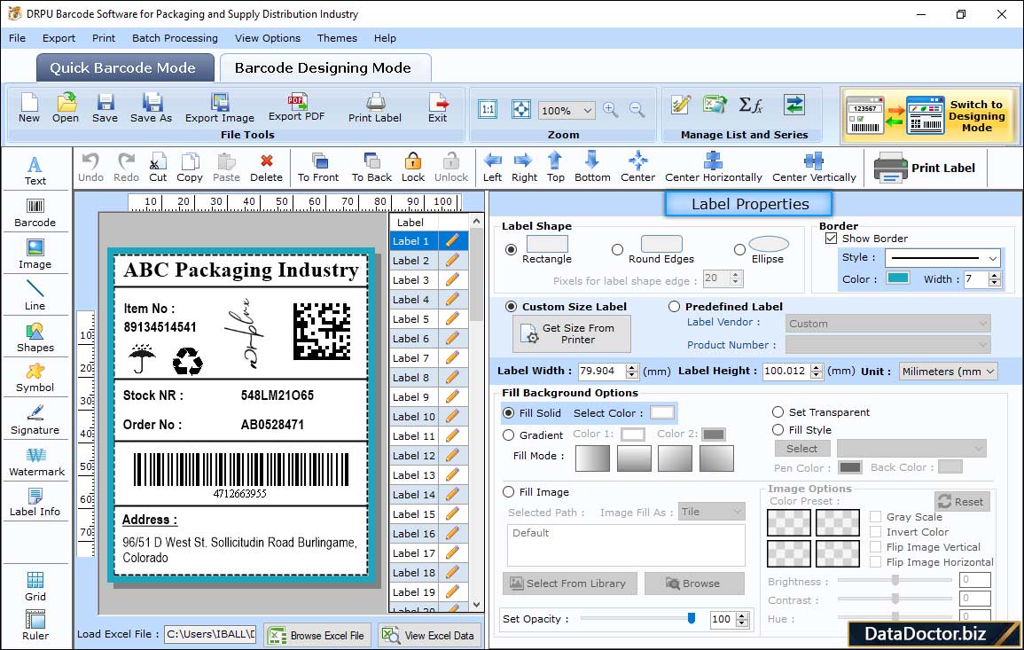Image resolution: width=1024 pixels, height=650 pixels.
Task: Click the Save As icon
Action: 151,108
